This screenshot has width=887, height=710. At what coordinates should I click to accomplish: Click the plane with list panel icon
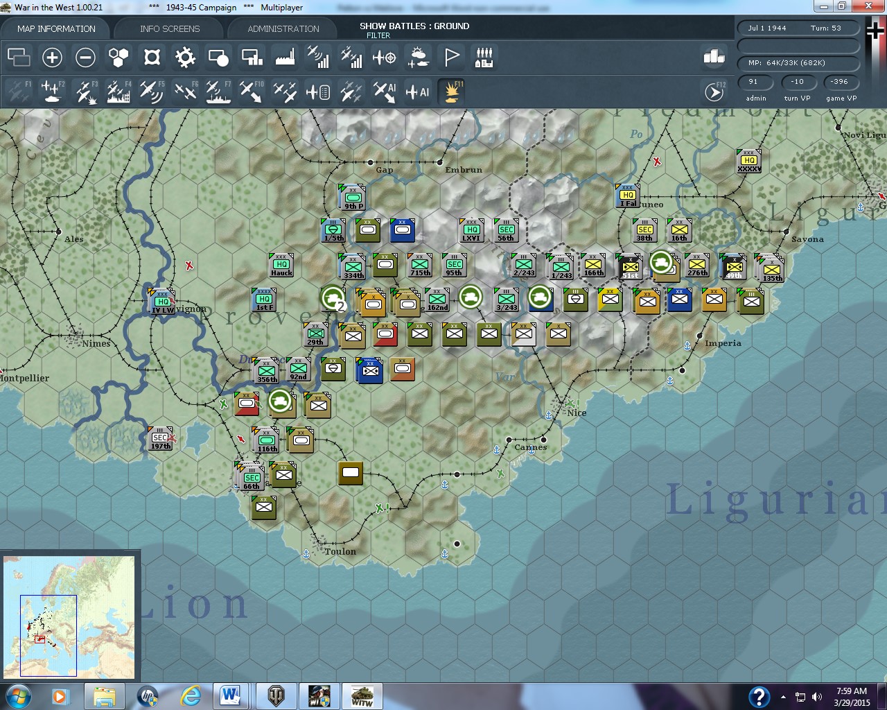pyautogui.click(x=318, y=92)
